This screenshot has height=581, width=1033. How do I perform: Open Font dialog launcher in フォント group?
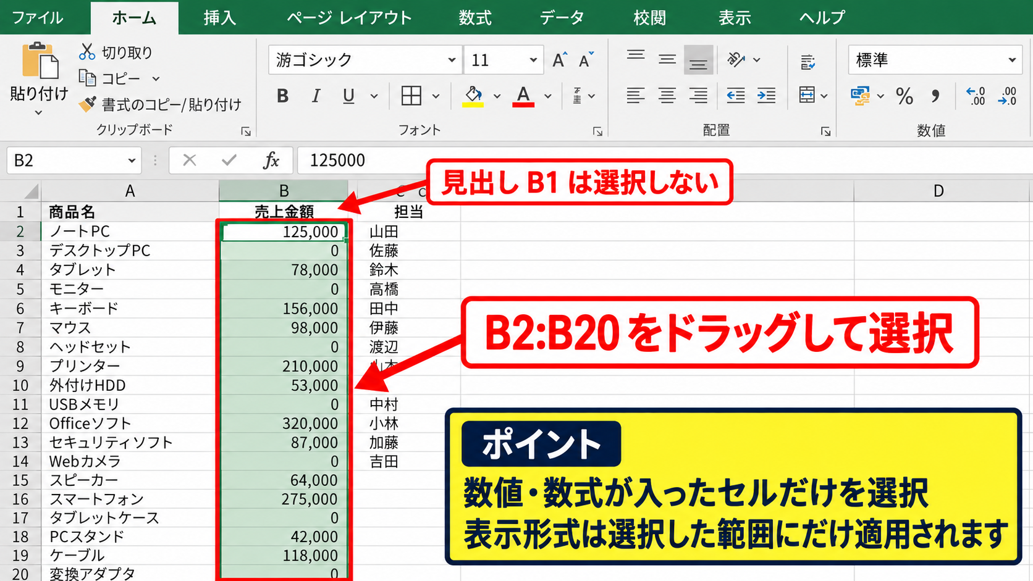(597, 131)
